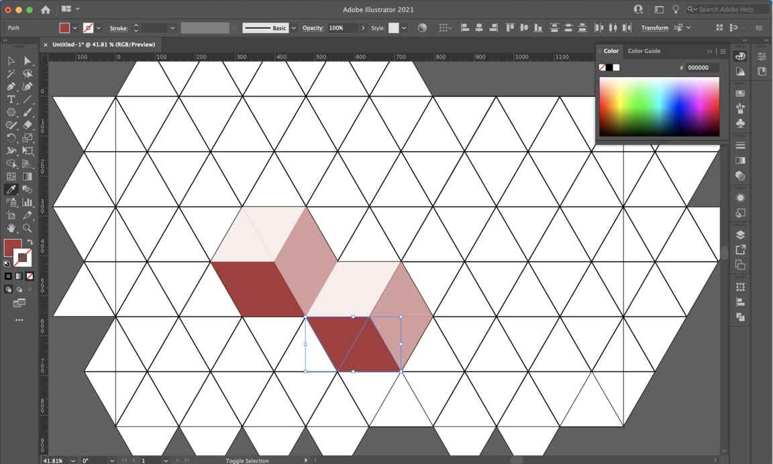
Task: Select the Mesh tool
Action: click(x=11, y=177)
